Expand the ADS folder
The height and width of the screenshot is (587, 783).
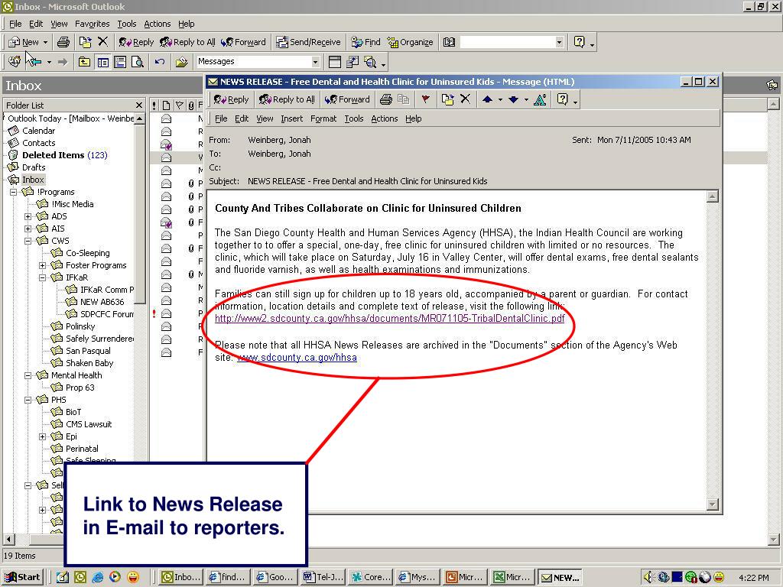[28, 216]
